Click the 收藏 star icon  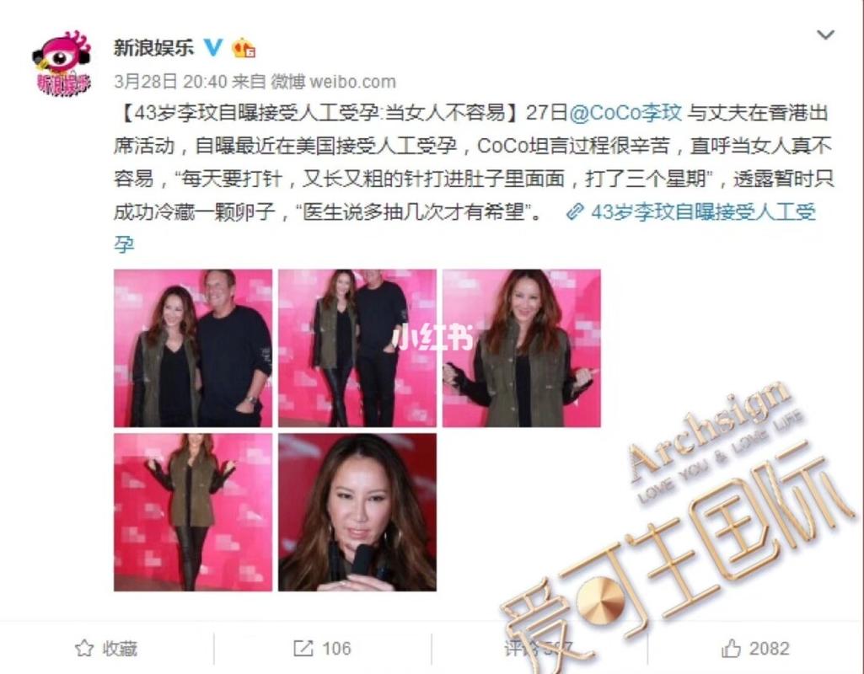(x=84, y=648)
